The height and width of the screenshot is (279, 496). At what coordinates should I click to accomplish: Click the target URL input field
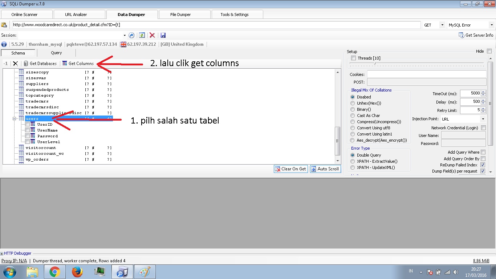click(216, 25)
